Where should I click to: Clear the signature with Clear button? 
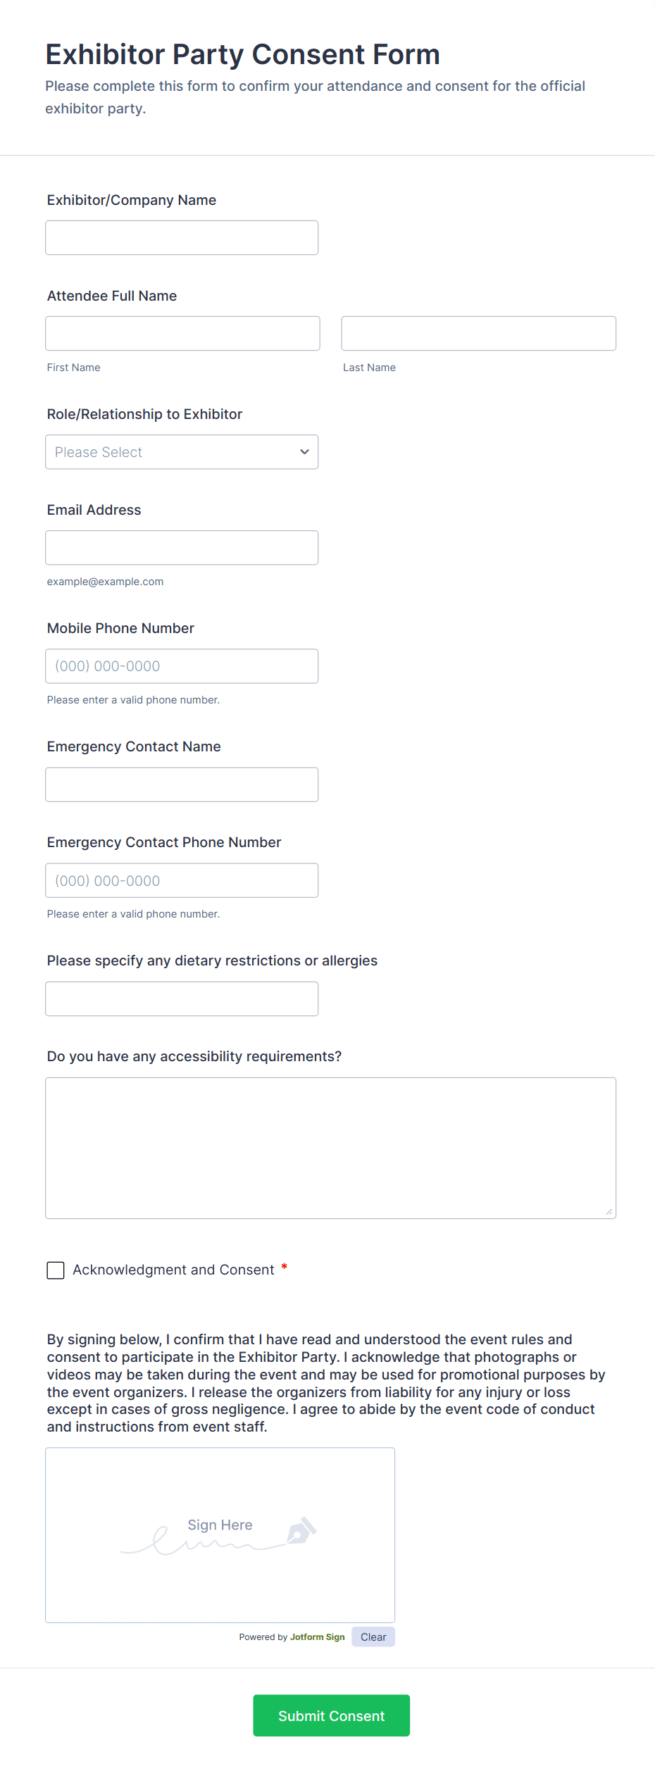coord(373,1637)
